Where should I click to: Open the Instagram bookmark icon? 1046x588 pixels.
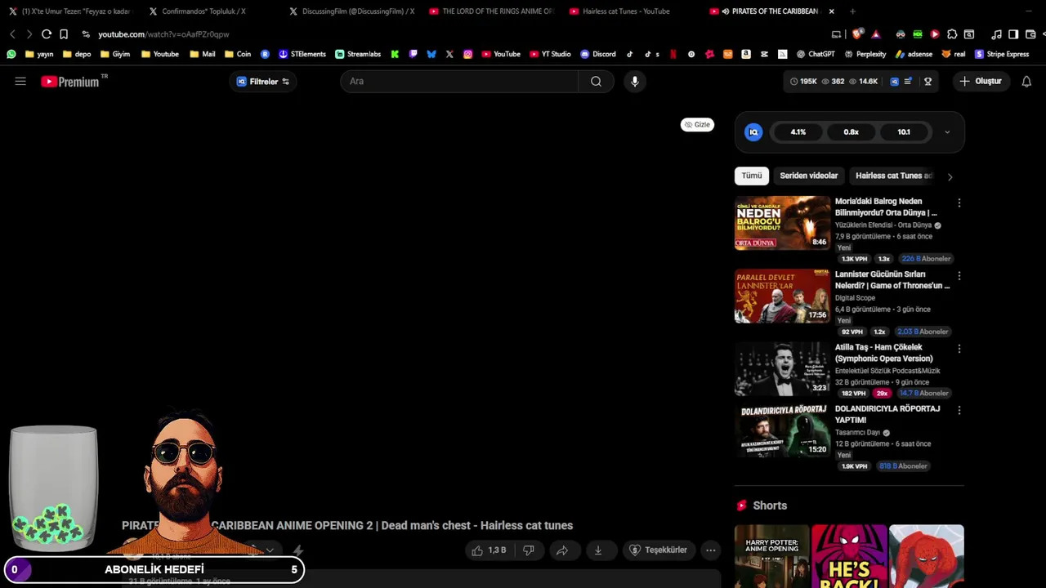[467, 54]
